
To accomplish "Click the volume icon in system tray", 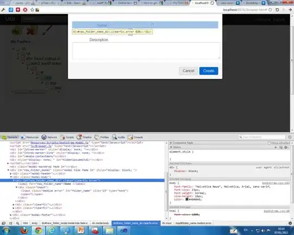I will (263, 231).
